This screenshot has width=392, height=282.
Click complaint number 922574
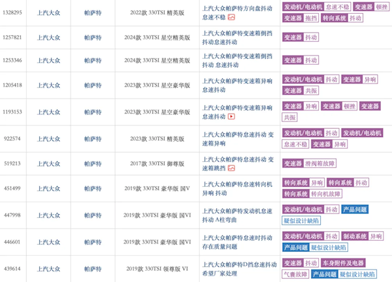(x=12, y=138)
